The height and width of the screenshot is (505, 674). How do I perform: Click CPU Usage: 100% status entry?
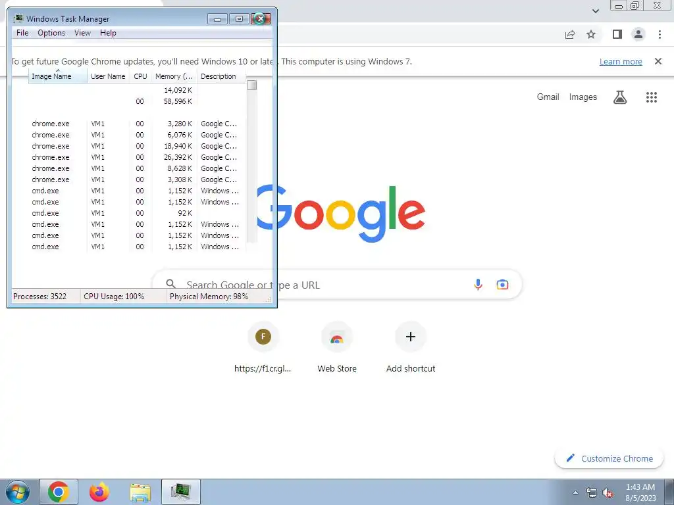[x=114, y=297]
